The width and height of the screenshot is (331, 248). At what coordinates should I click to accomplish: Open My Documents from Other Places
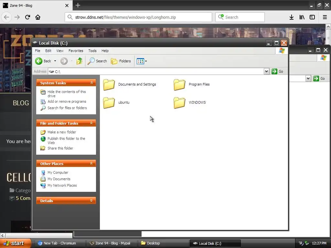click(x=59, y=179)
